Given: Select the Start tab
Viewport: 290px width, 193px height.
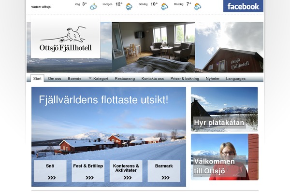Looking at the screenshot, I should (37, 79).
